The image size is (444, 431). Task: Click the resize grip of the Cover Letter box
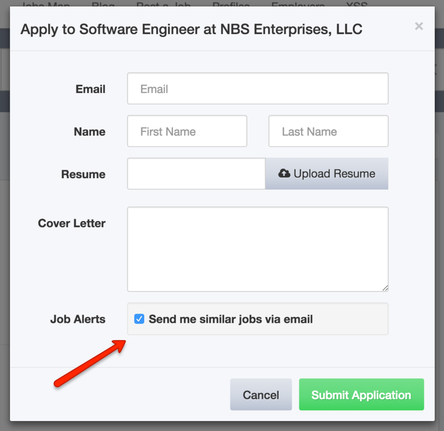point(385,288)
